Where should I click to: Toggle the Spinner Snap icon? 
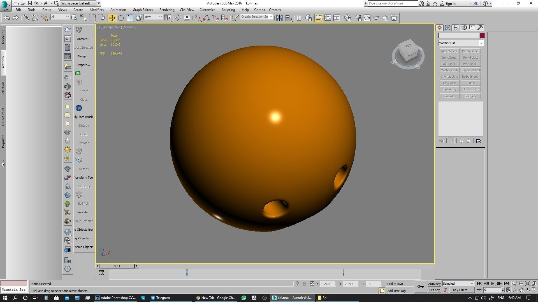[x=225, y=18]
